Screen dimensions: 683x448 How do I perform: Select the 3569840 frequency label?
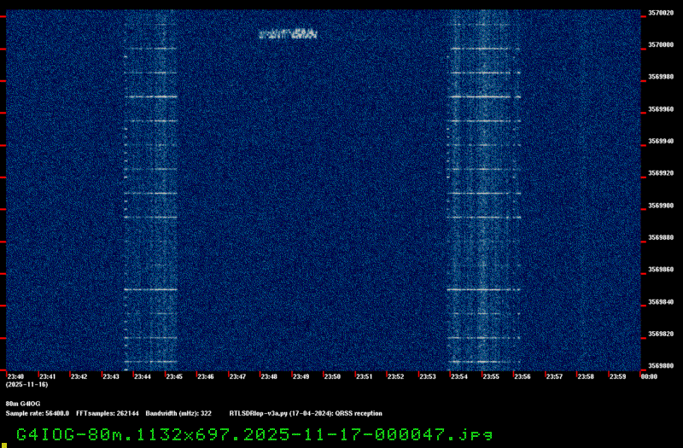(x=661, y=302)
